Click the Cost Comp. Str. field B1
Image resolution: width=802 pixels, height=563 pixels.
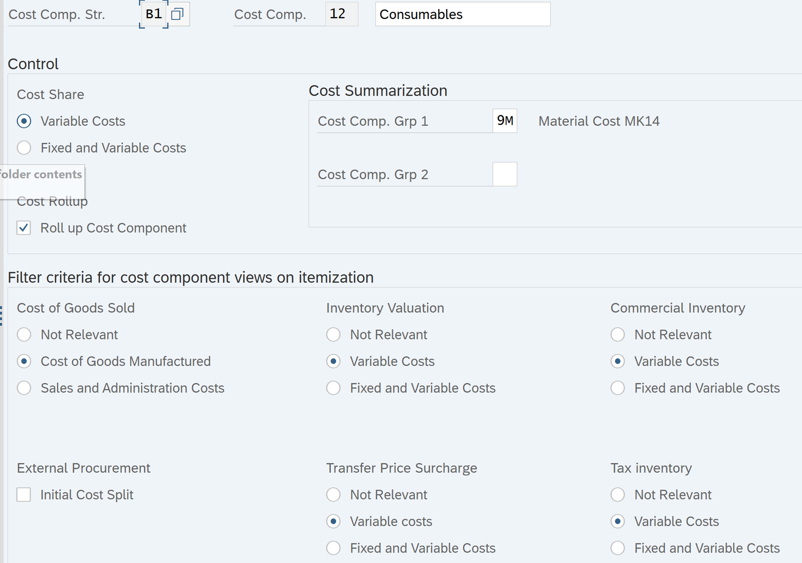pyautogui.click(x=153, y=14)
